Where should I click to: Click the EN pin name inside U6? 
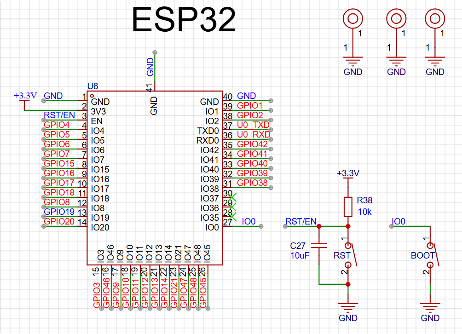pyautogui.click(x=97, y=121)
